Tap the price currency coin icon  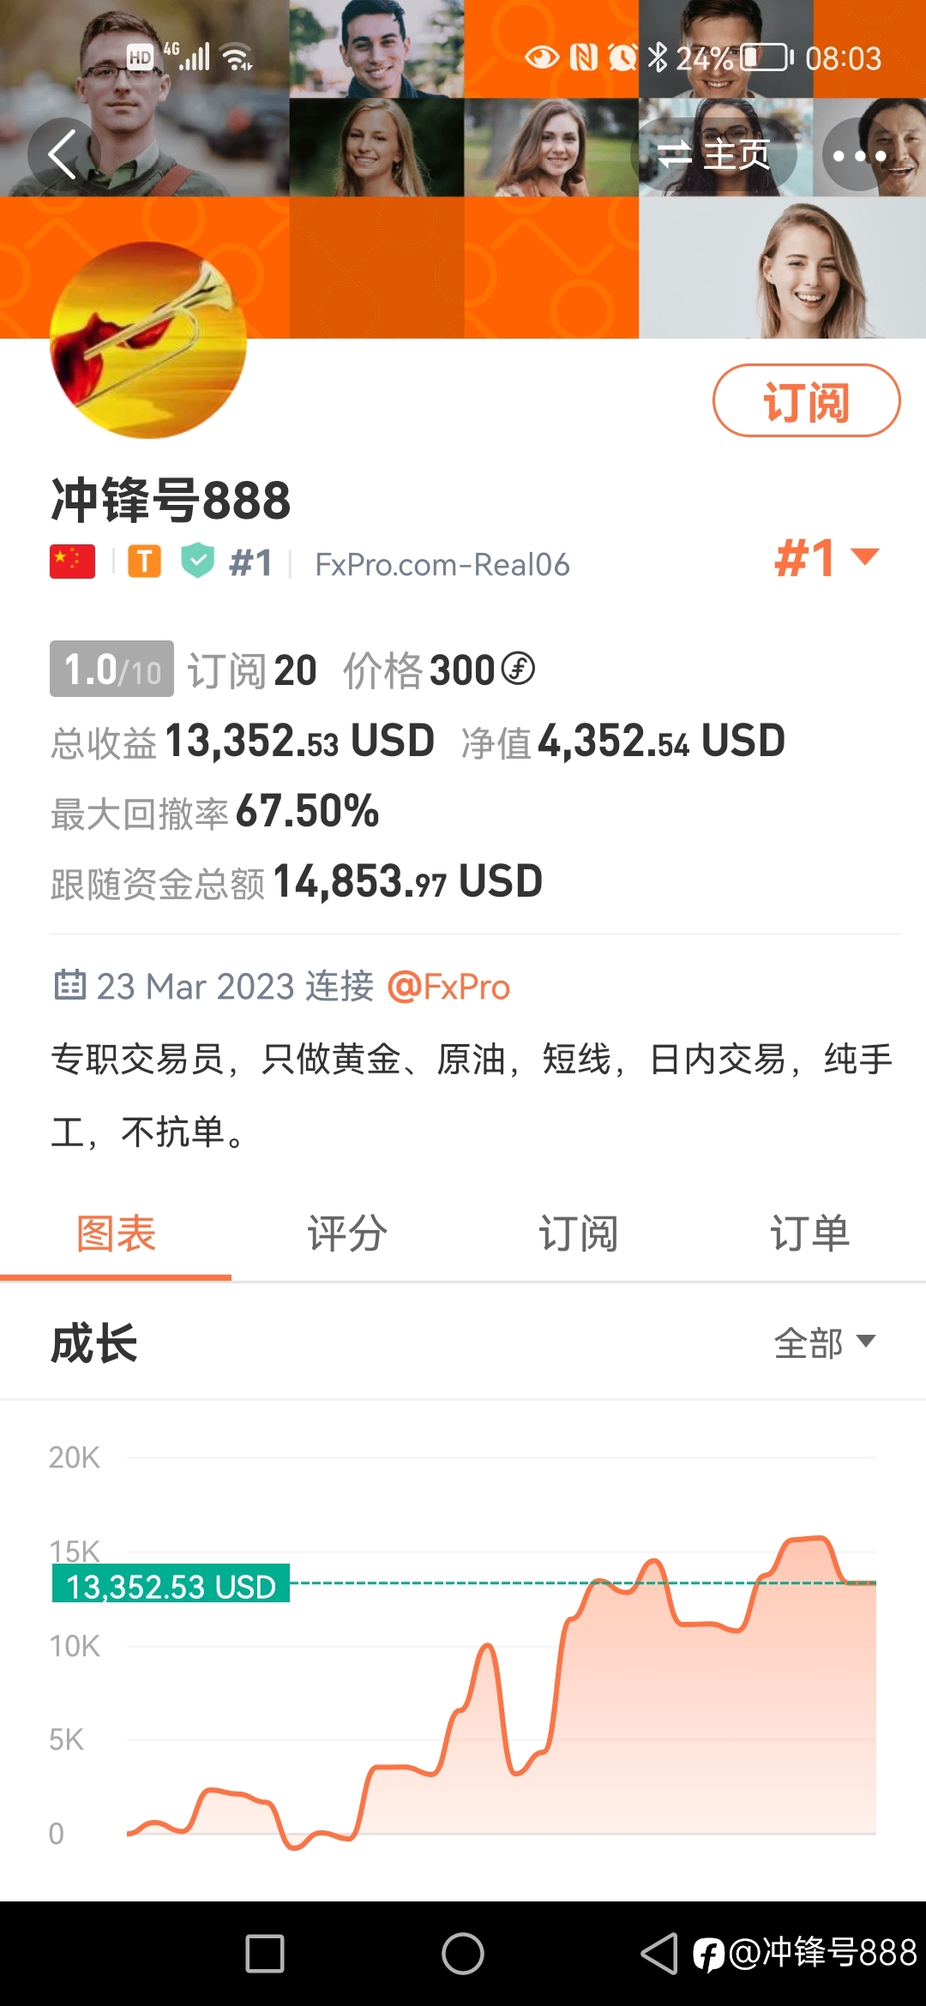pyautogui.click(x=518, y=669)
